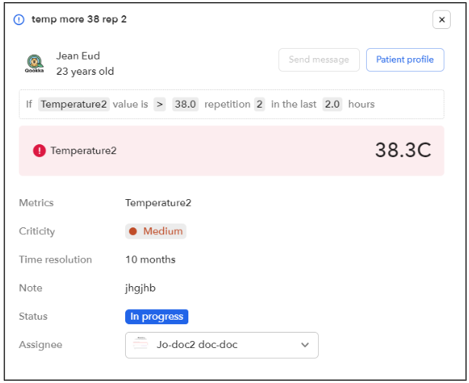469x383 pixels.
Task: Open the Assignee dropdown
Action: click(x=222, y=345)
